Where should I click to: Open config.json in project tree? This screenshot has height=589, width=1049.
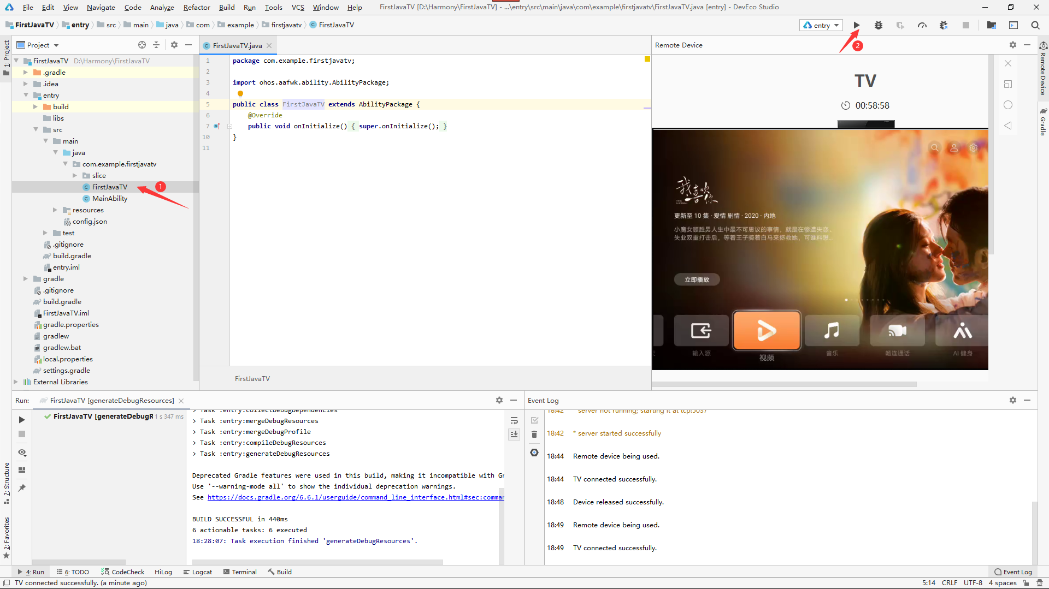[x=90, y=221]
